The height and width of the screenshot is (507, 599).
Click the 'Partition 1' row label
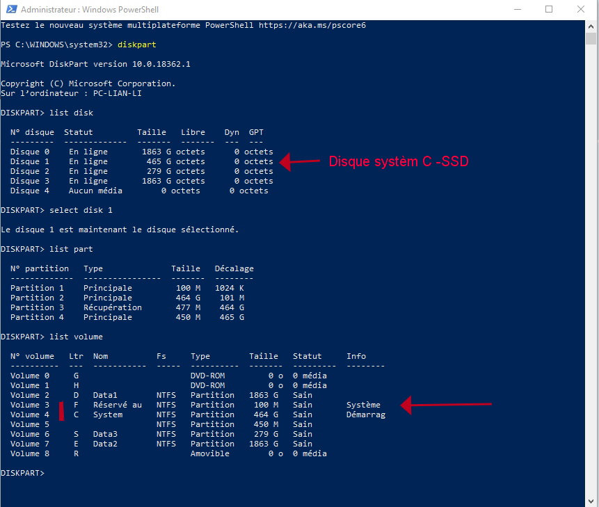click(37, 288)
